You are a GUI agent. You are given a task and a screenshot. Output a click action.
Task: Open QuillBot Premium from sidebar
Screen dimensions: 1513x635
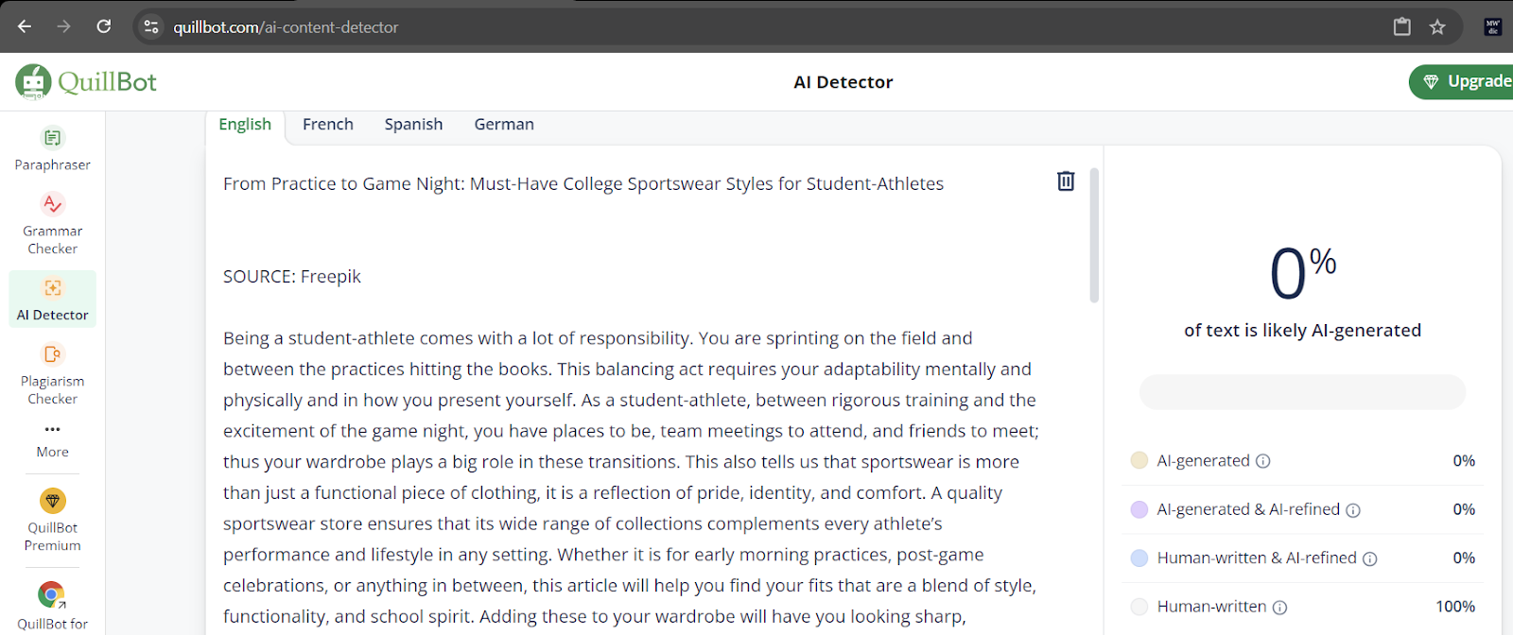53,520
